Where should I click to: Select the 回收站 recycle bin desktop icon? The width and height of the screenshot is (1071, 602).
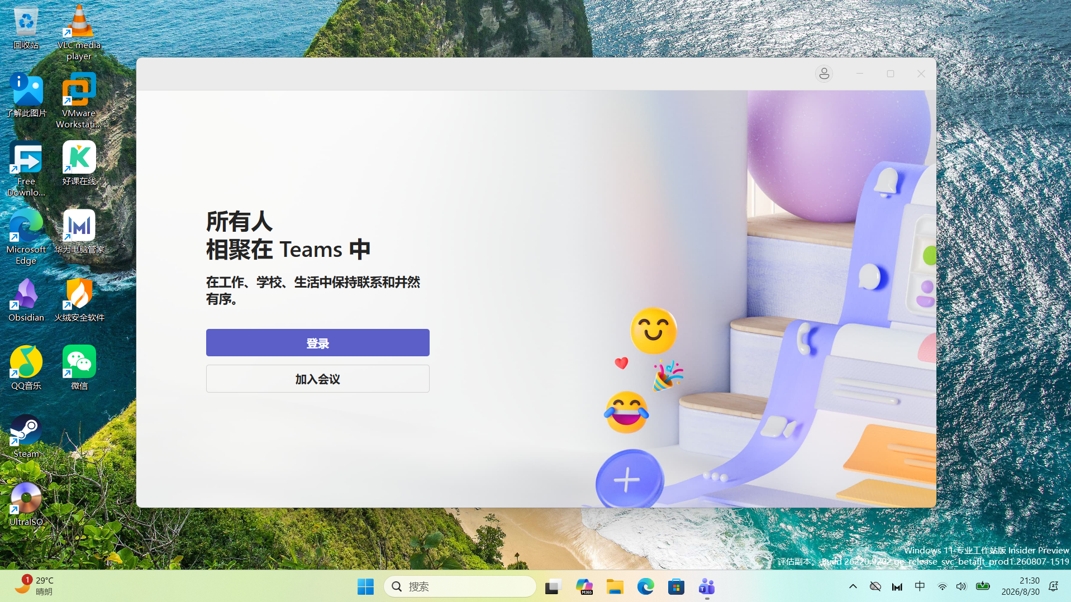[x=26, y=28]
